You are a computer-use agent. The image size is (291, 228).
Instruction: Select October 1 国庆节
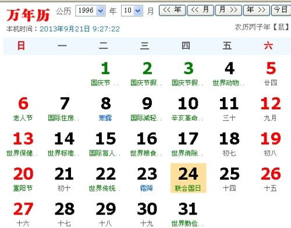click(x=105, y=74)
